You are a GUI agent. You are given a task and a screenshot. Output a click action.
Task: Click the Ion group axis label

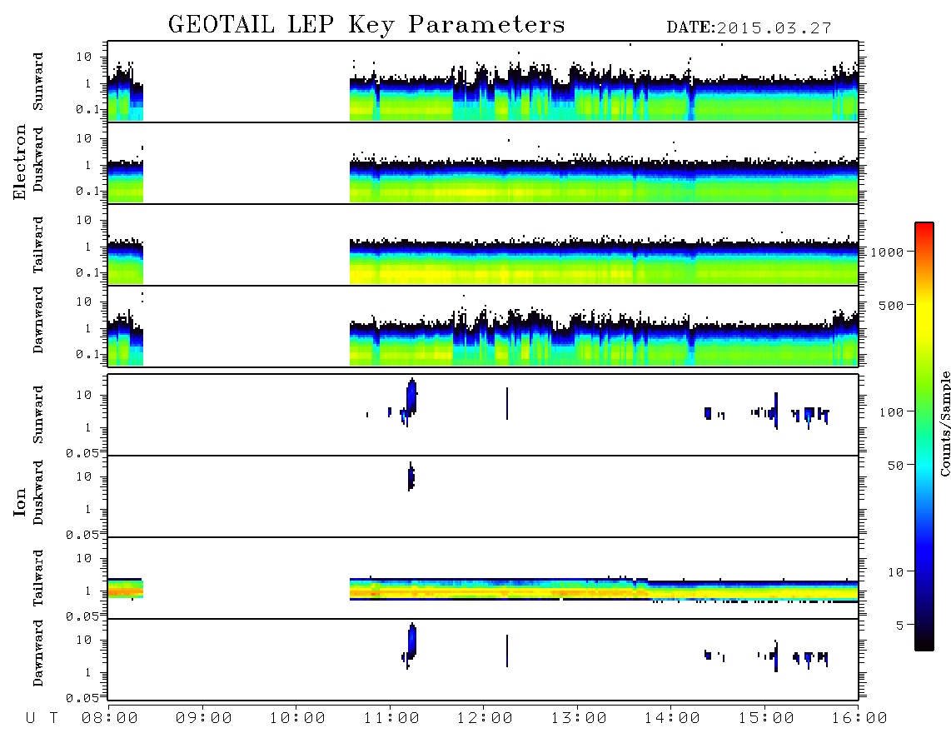[19, 501]
